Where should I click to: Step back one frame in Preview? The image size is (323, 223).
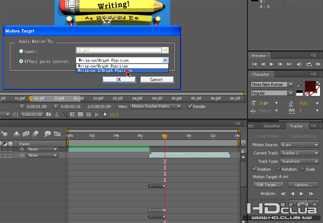263,64
